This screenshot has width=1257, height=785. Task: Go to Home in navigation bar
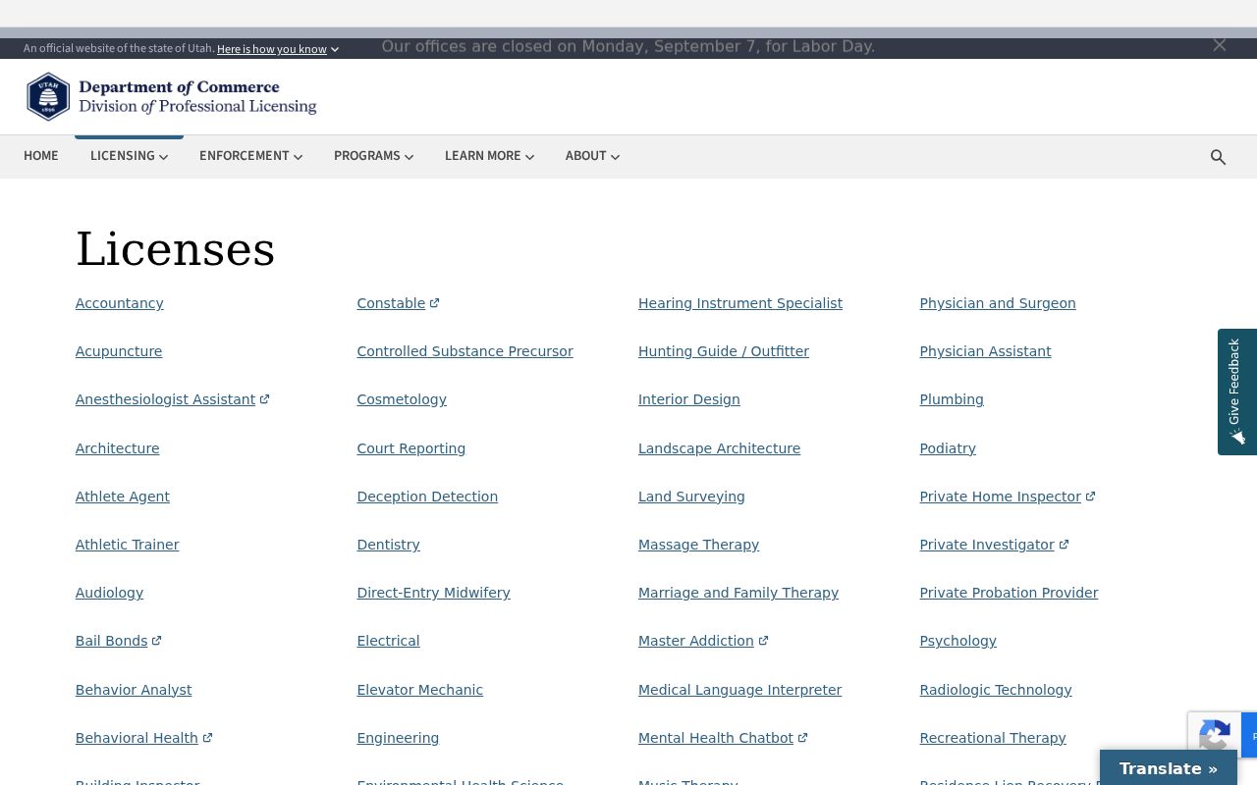(41, 156)
